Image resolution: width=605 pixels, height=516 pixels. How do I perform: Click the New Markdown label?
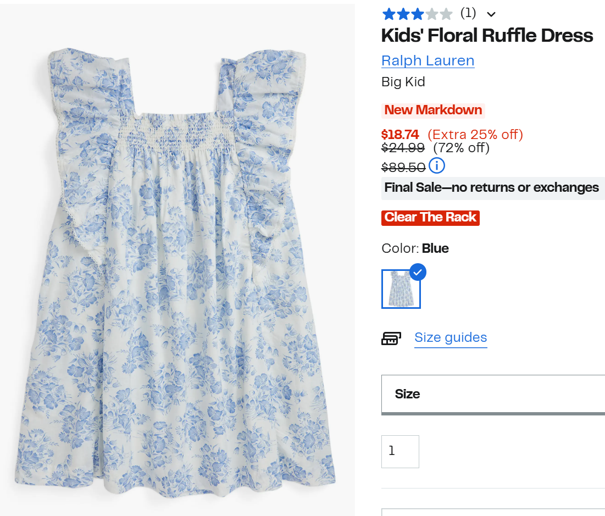coord(433,110)
